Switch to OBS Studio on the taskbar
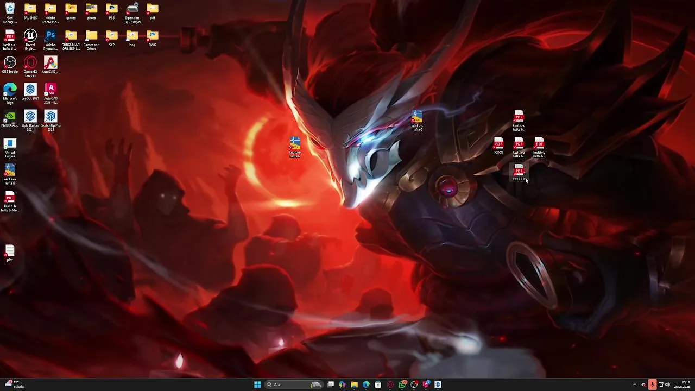 pyautogui.click(x=414, y=384)
